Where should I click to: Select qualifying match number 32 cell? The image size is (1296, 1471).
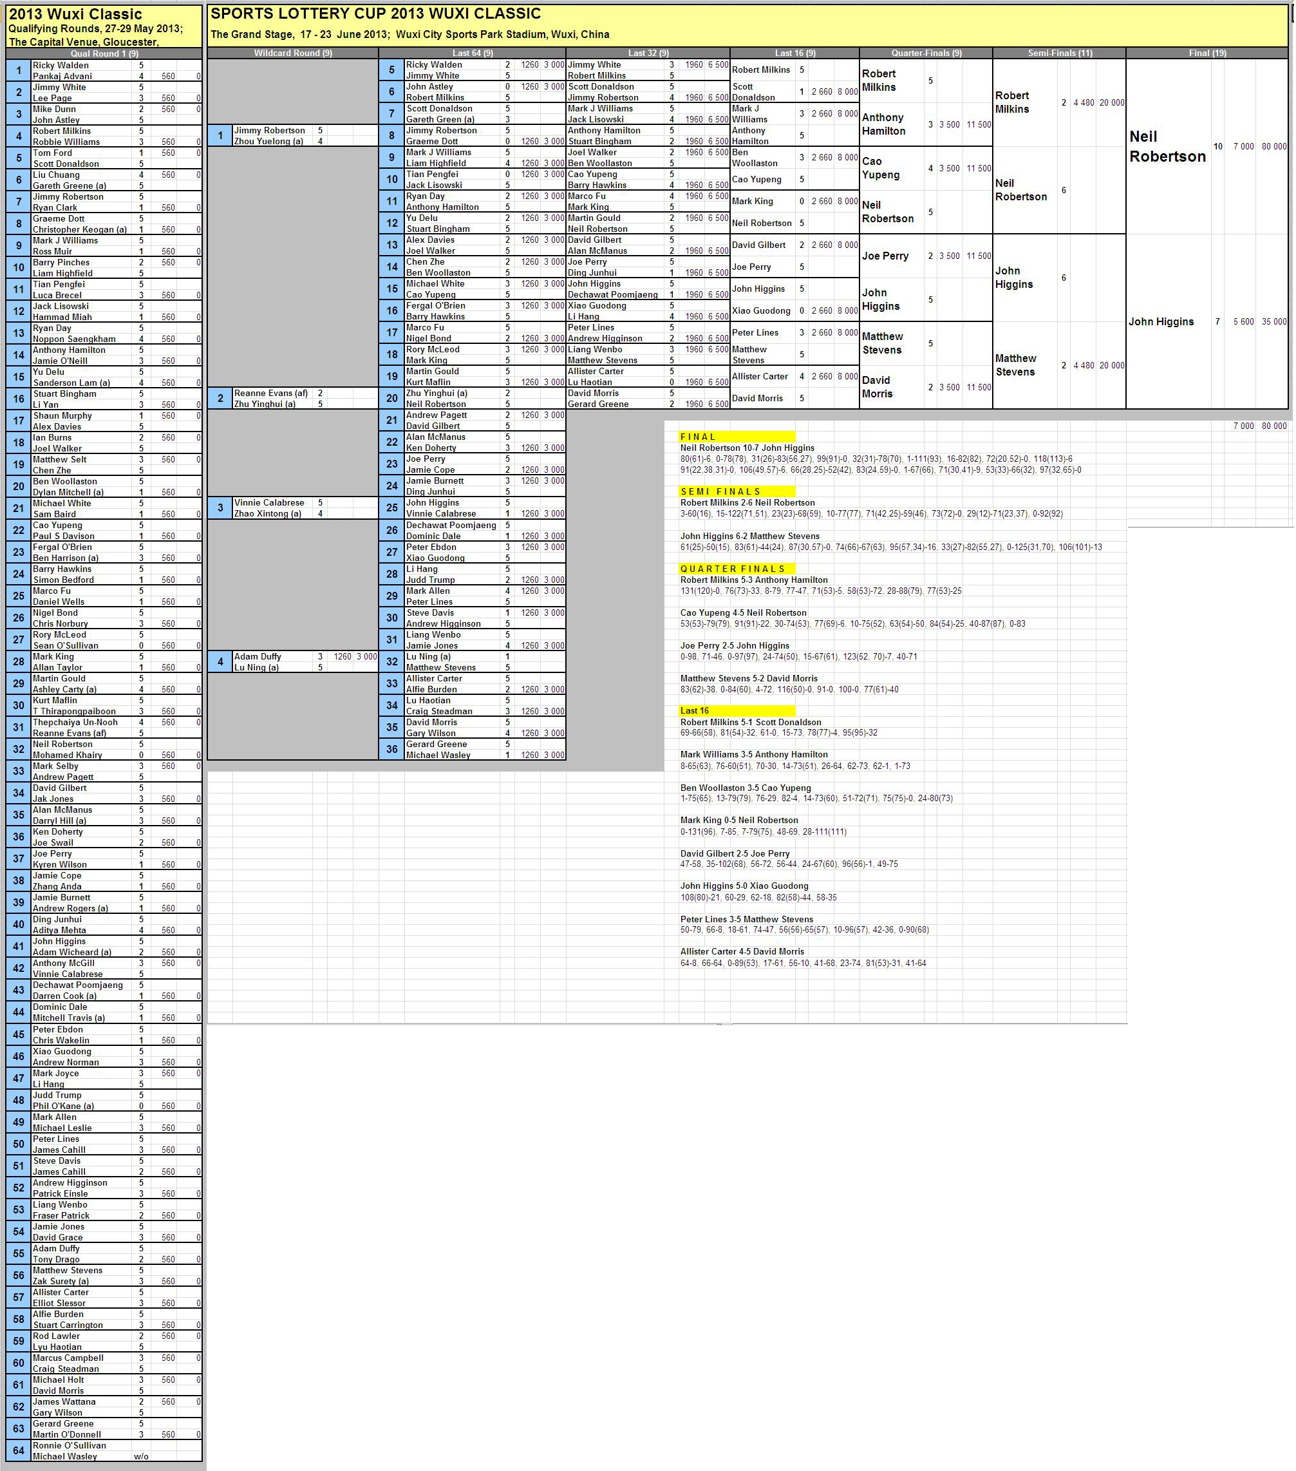click(19, 749)
